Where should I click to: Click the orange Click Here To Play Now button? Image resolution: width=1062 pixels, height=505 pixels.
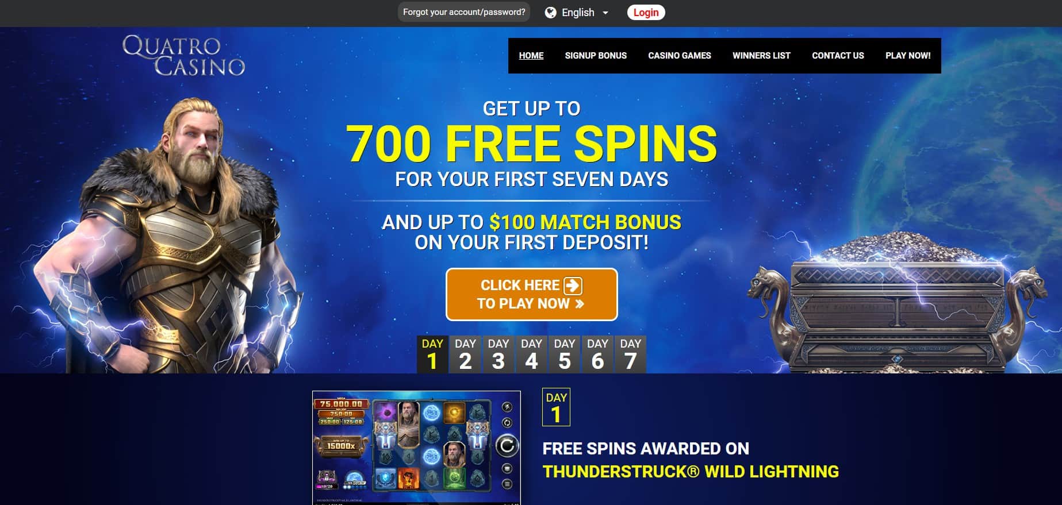(x=531, y=294)
